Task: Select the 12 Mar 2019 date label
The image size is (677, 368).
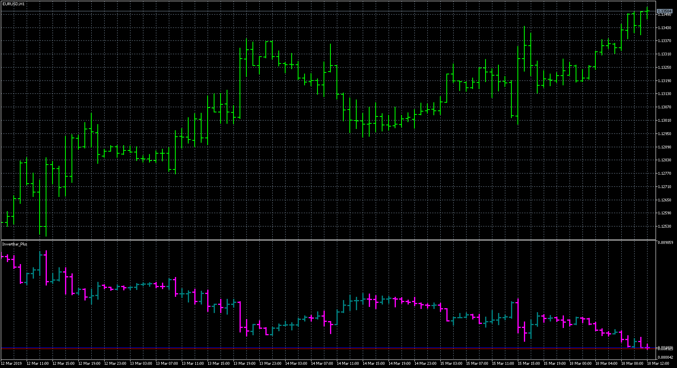Action: coord(12,364)
